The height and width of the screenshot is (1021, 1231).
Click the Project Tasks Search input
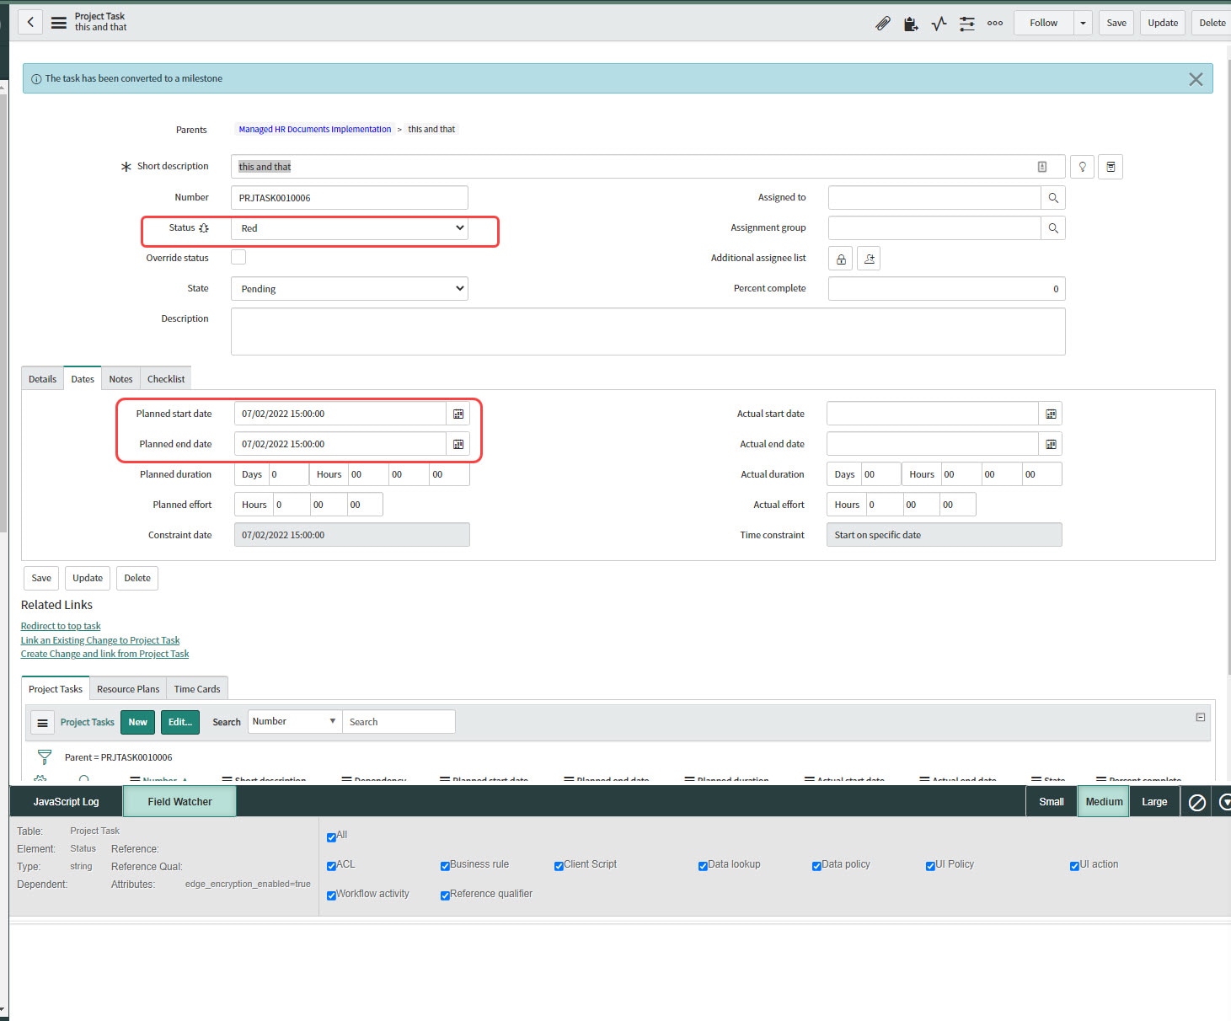[x=399, y=722]
